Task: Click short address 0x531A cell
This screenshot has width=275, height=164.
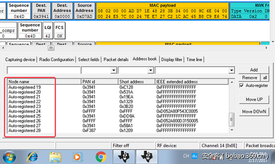Action: click(x=126, y=92)
